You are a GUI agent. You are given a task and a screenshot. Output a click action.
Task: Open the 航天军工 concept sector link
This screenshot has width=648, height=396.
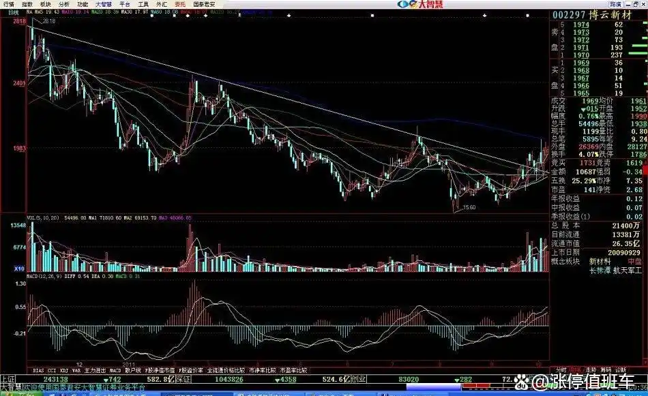(628, 271)
